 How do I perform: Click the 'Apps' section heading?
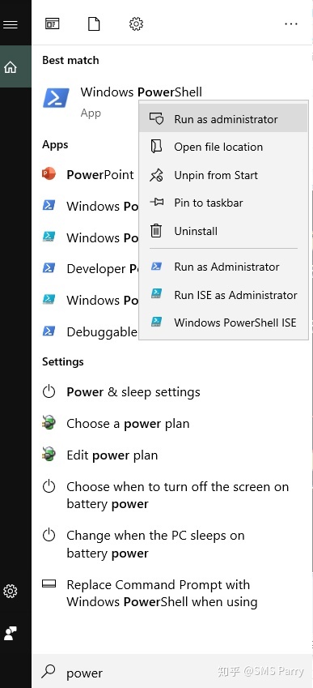click(55, 144)
